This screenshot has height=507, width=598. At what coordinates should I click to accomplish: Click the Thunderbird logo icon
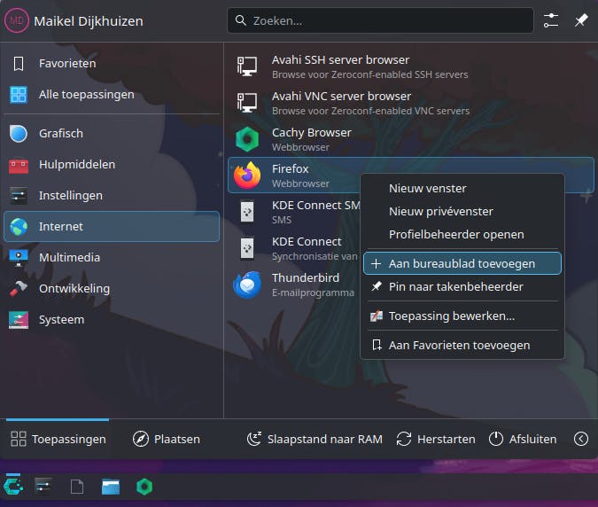click(247, 285)
